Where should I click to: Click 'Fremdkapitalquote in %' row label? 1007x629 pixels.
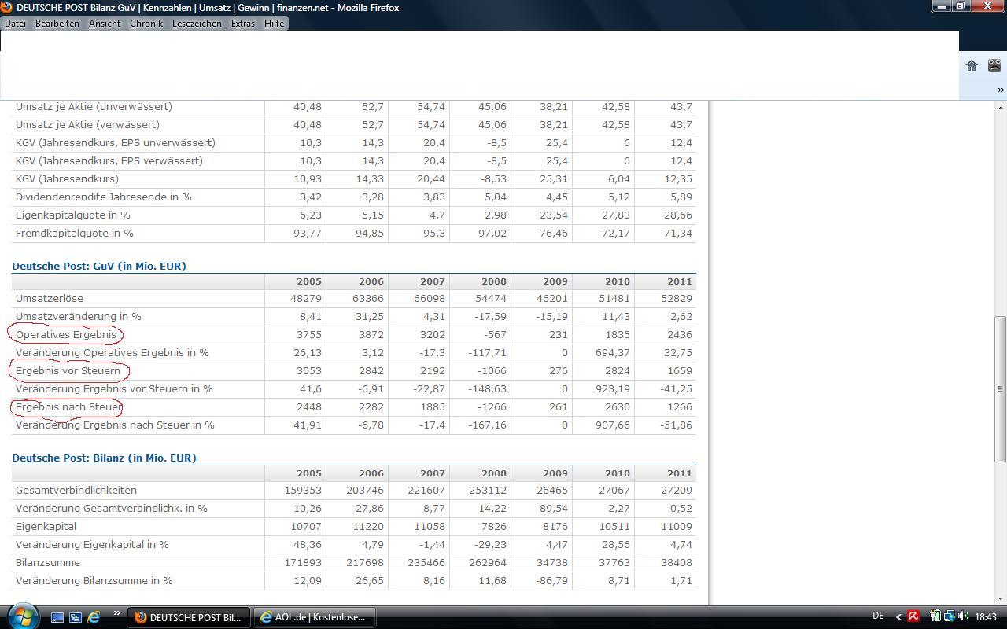pyautogui.click(x=75, y=233)
